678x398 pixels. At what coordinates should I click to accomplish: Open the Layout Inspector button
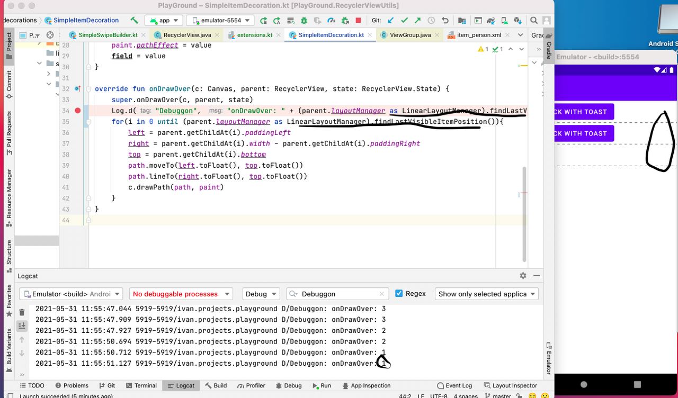click(x=510, y=385)
